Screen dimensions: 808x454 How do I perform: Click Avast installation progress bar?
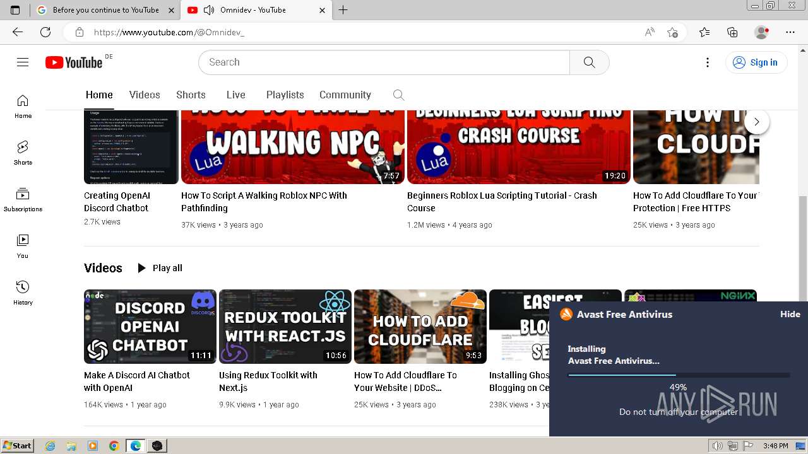click(x=679, y=375)
